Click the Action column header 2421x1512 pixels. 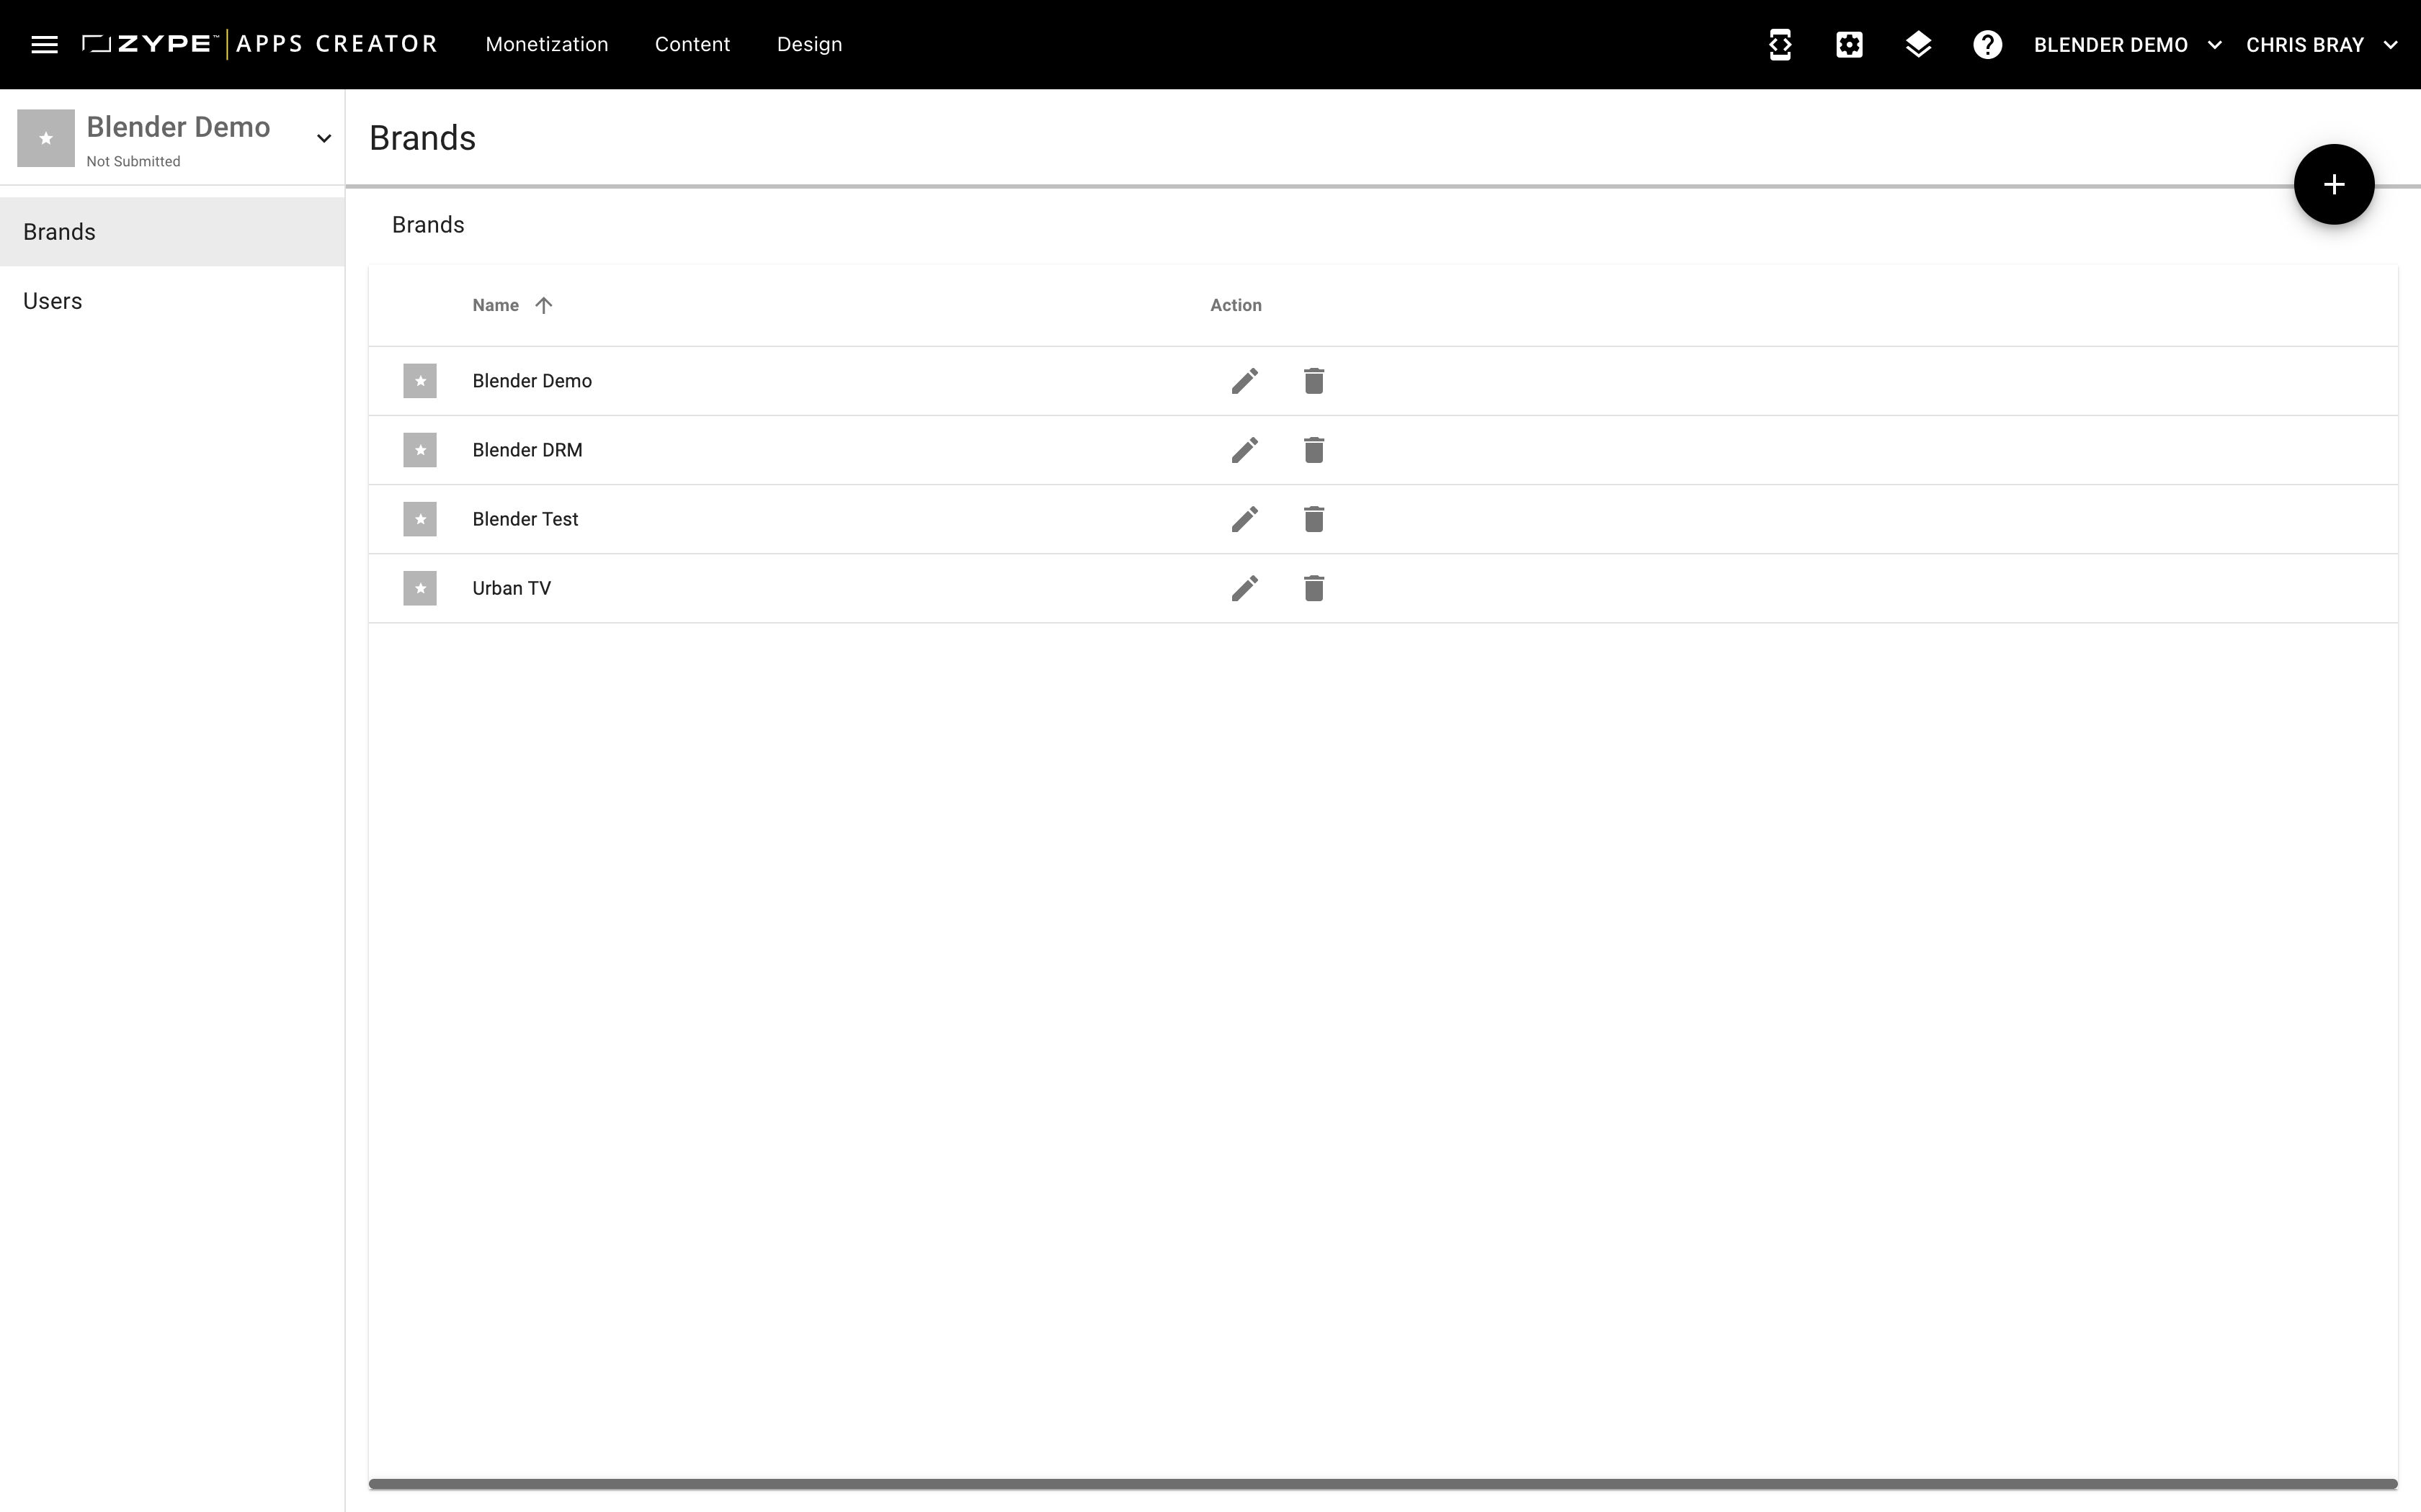pos(1236,305)
